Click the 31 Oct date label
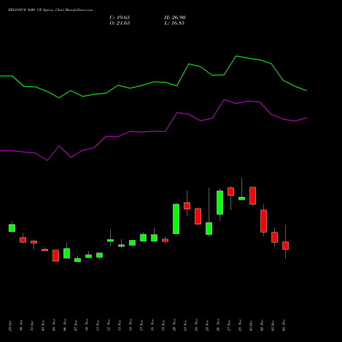Viewport: 342px width, 342px height. coord(32,326)
